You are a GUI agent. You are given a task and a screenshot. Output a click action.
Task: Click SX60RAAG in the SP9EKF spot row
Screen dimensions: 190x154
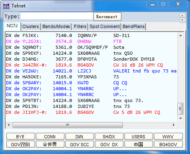(x=89, y=53)
